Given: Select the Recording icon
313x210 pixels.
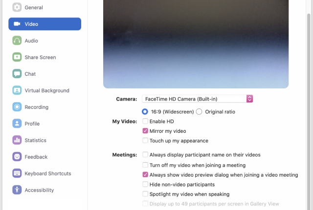Looking at the screenshot, I should pyautogui.click(x=17, y=107).
